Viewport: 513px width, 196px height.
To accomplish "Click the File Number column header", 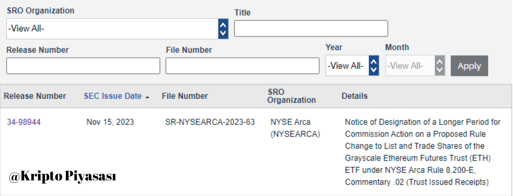I will [x=185, y=96].
